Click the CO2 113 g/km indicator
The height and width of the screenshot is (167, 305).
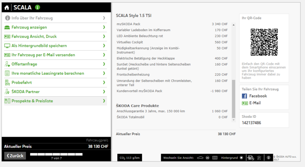[x=130, y=157]
